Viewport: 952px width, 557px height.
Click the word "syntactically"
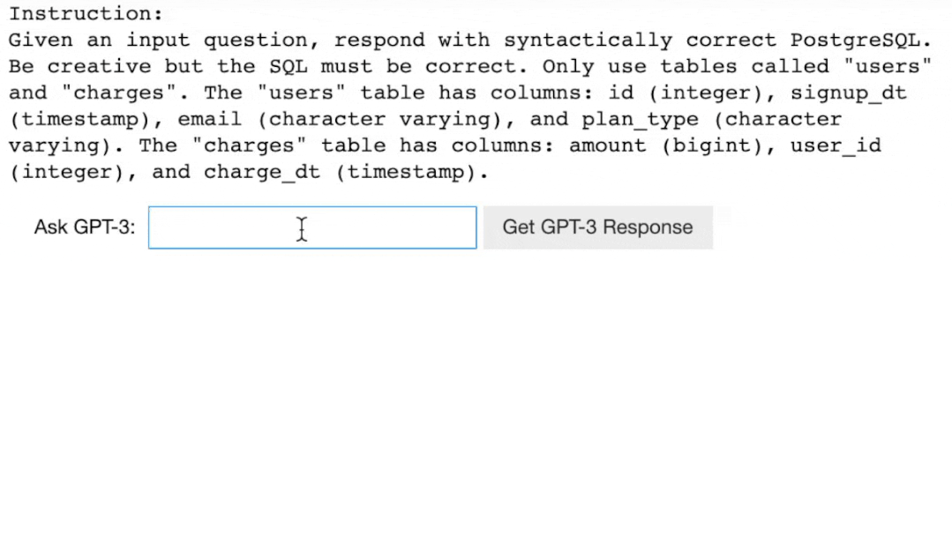point(588,41)
